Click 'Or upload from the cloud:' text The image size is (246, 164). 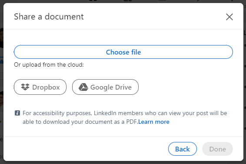click(49, 64)
